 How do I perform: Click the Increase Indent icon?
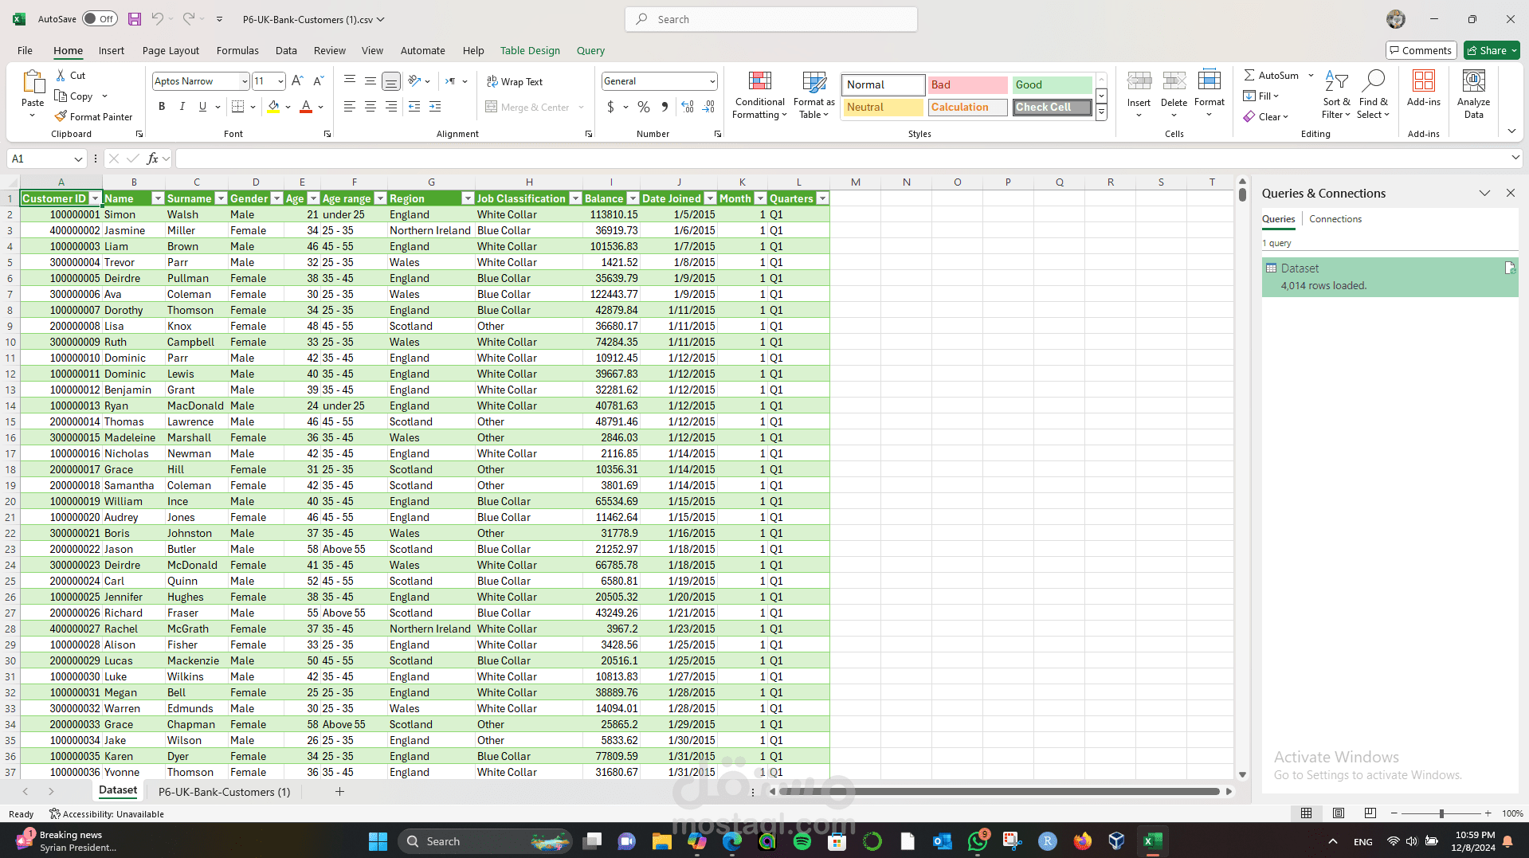(435, 106)
